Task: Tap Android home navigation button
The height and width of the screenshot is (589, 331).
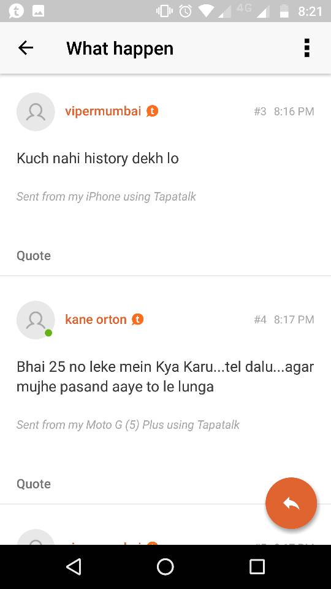Action: [165, 566]
